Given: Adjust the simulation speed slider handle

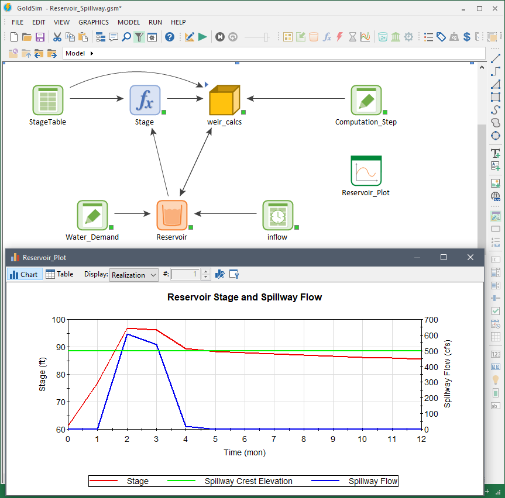Looking at the screenshot, I should [x=267, y=37].
